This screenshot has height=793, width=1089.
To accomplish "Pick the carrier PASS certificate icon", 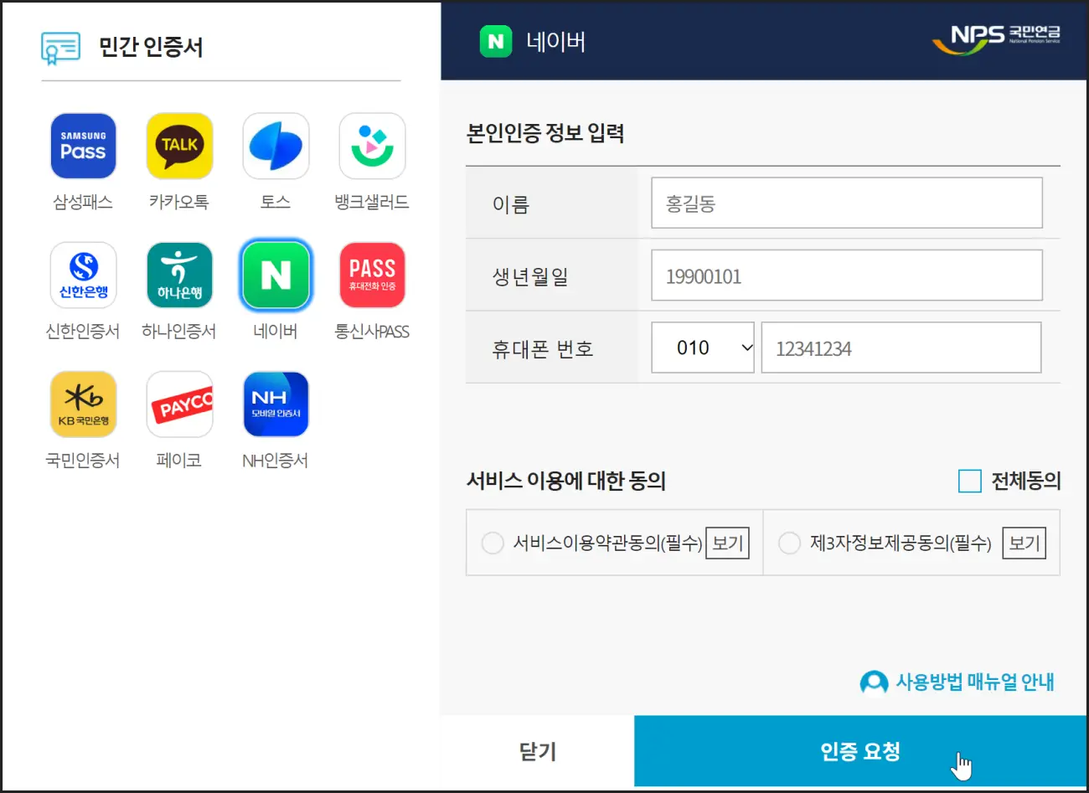I will pyautogui.click(x=372, y=275).
